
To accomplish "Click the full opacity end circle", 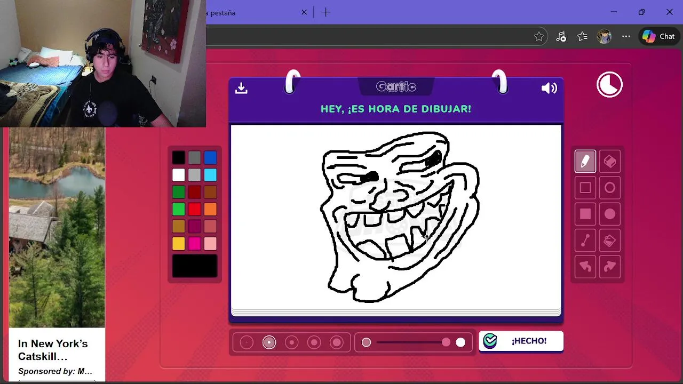I will click(460, 342).
